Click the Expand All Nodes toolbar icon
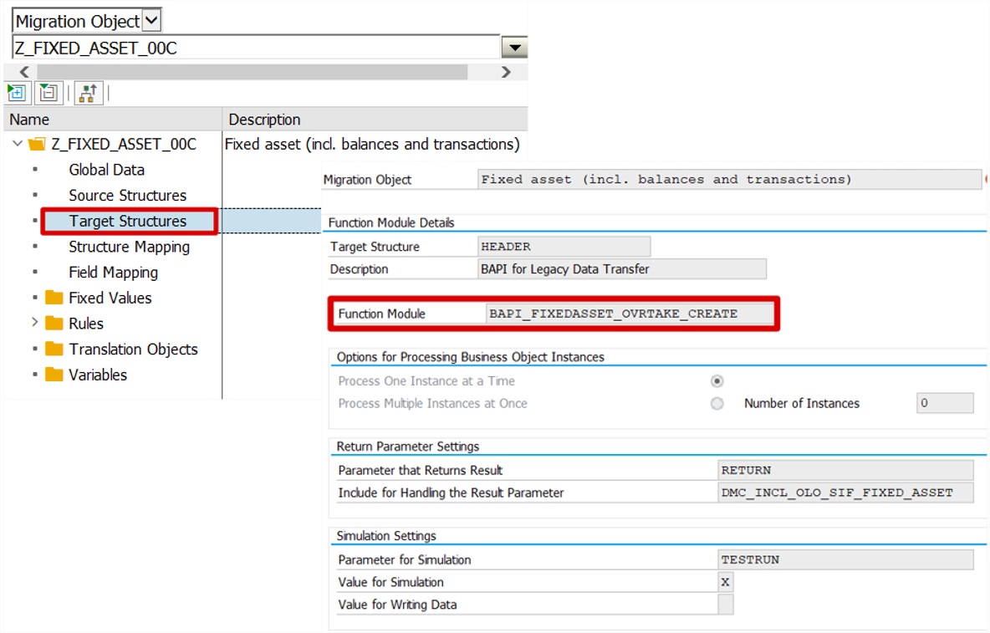This screenshot has width=990, height=633. tap(17, 92)
